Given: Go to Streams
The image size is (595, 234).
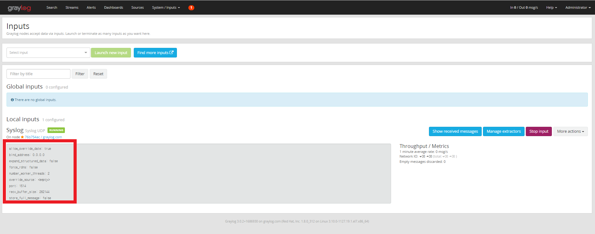Looking at the screenshot, I should 72,7.
